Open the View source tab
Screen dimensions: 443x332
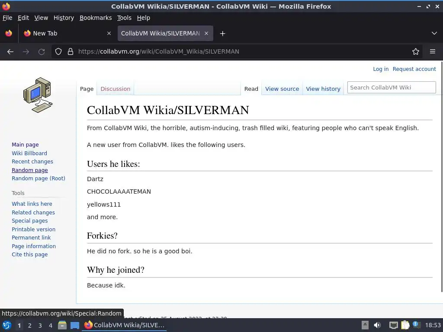coord(282,89)
